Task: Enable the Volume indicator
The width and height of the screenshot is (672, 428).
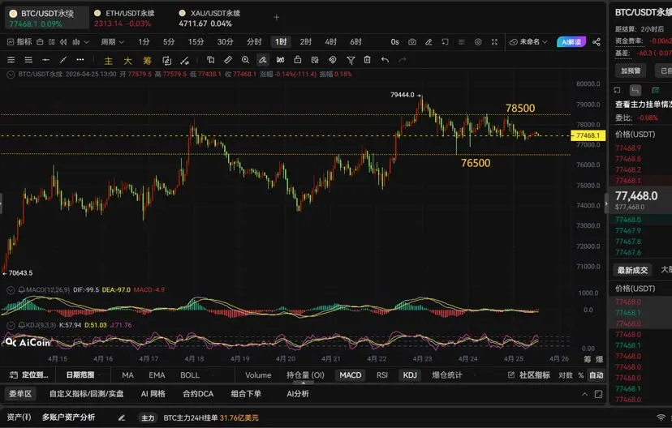Action: 258,375
